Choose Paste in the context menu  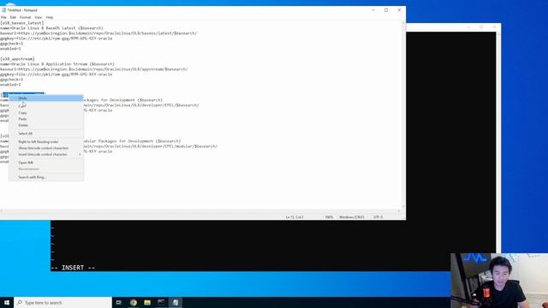(45, 119)
